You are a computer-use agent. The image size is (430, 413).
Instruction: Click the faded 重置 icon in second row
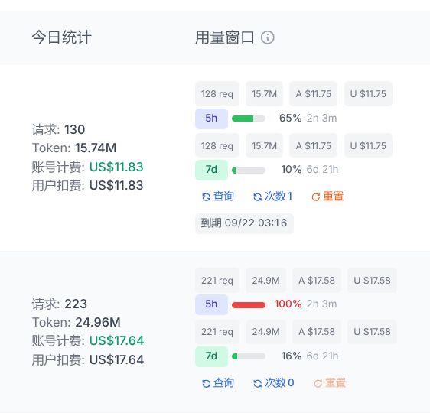tap(318, 383)
